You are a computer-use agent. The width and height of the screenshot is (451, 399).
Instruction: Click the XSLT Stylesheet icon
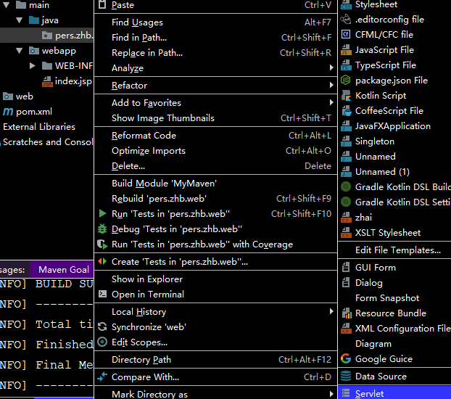click(346, 233)
